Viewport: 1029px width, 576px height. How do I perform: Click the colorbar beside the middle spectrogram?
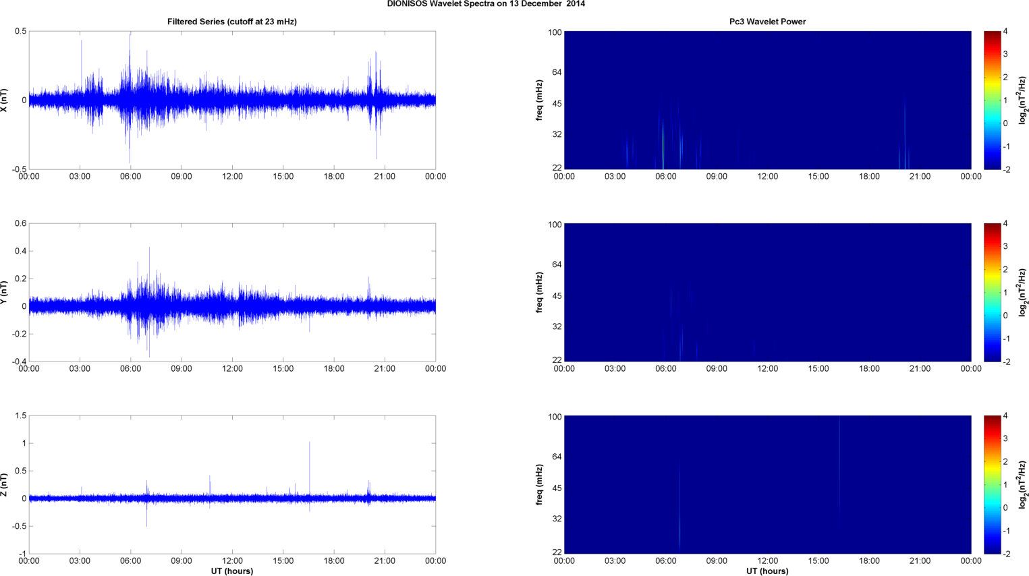992,292
